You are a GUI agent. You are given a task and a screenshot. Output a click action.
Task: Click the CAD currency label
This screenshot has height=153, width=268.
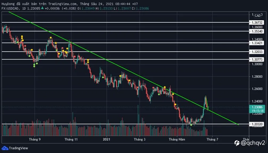point(257,15)
